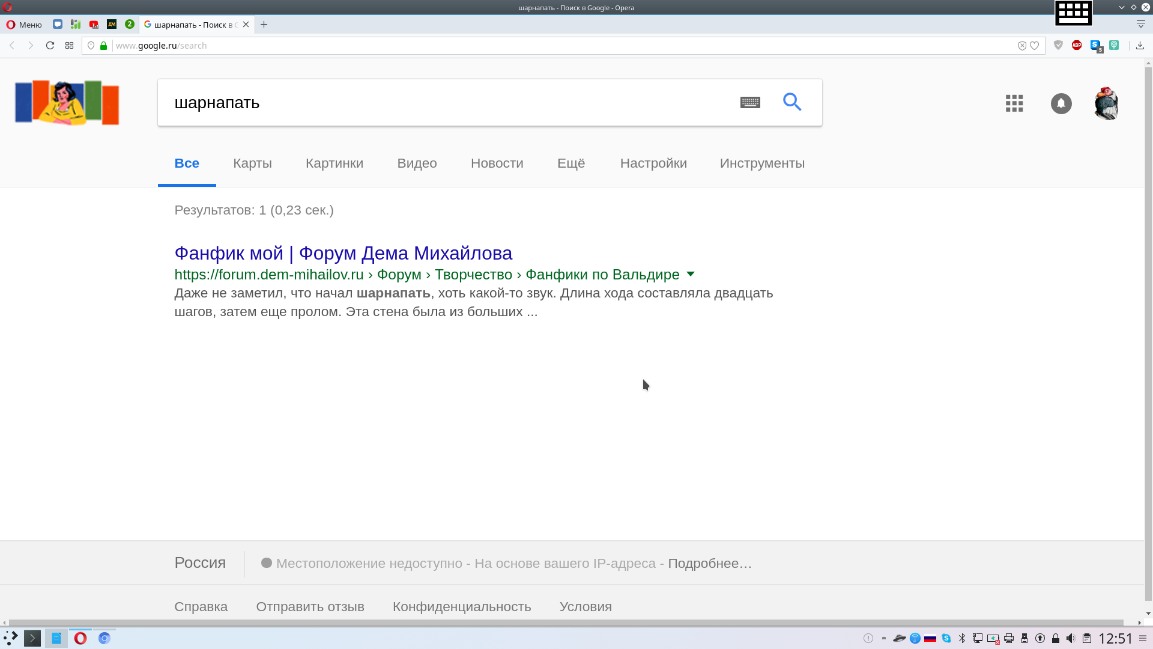Click the "Конфиденциальность" footer link
Screen dimensions: 1153x649
tap(461, 606)
